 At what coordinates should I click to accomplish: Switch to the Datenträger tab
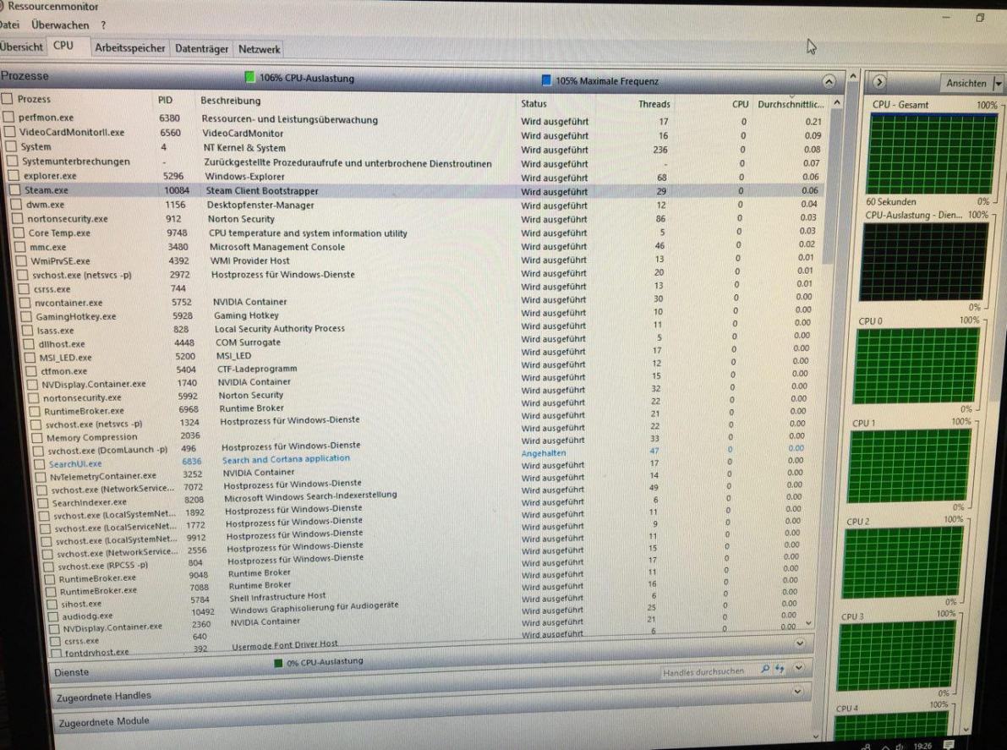(202, 49)
